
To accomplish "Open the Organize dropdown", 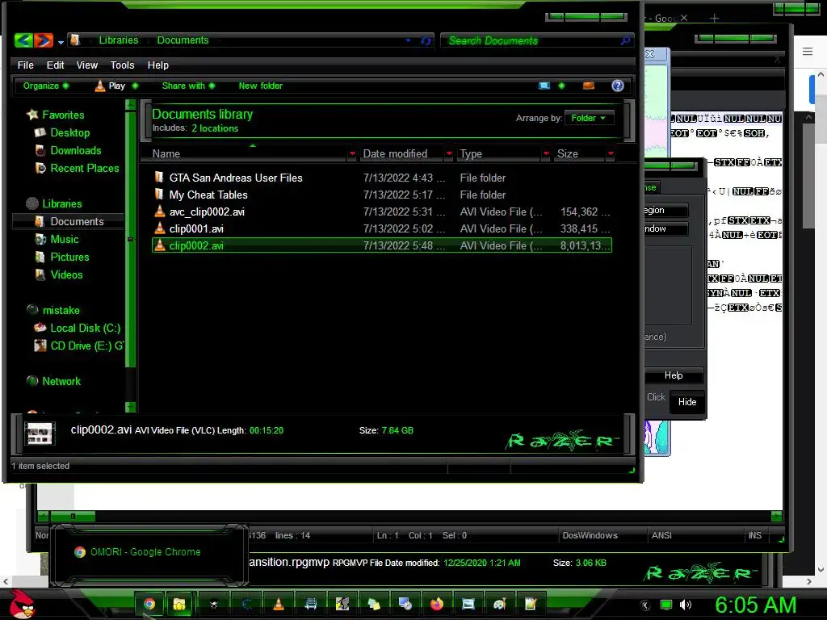I will click(x=45, y=86).
